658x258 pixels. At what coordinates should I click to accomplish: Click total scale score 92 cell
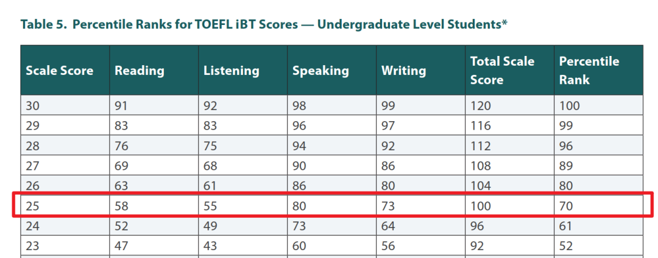(510, 245)
